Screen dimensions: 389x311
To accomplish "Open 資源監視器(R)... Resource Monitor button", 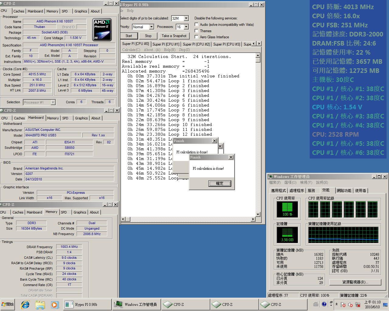I will [355, 282].
